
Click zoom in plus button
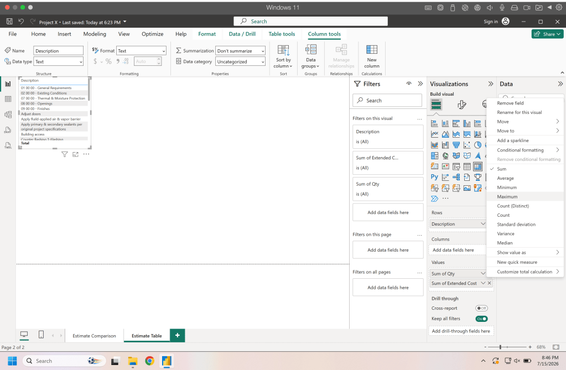tap(530, 347)
